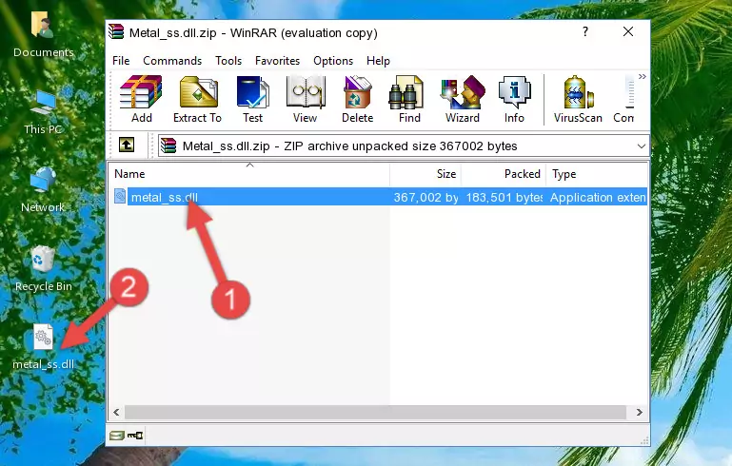This screenshot has width=732, height=466.
Task: Click the drive icon in status bar
Action: [x=117, y=436]
